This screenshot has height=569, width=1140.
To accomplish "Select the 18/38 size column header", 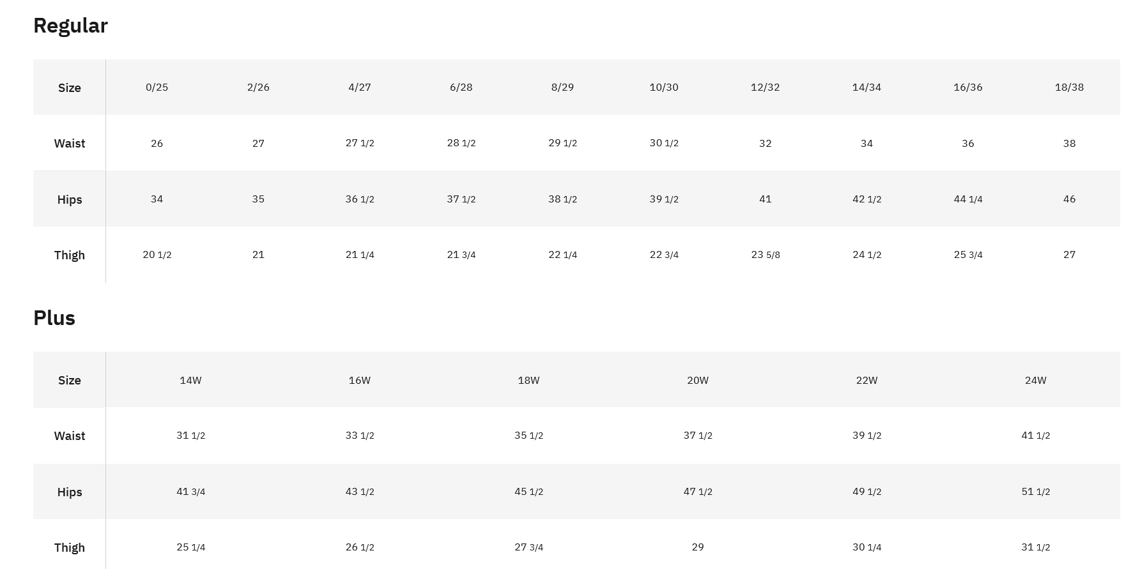I will point(1069,87).
